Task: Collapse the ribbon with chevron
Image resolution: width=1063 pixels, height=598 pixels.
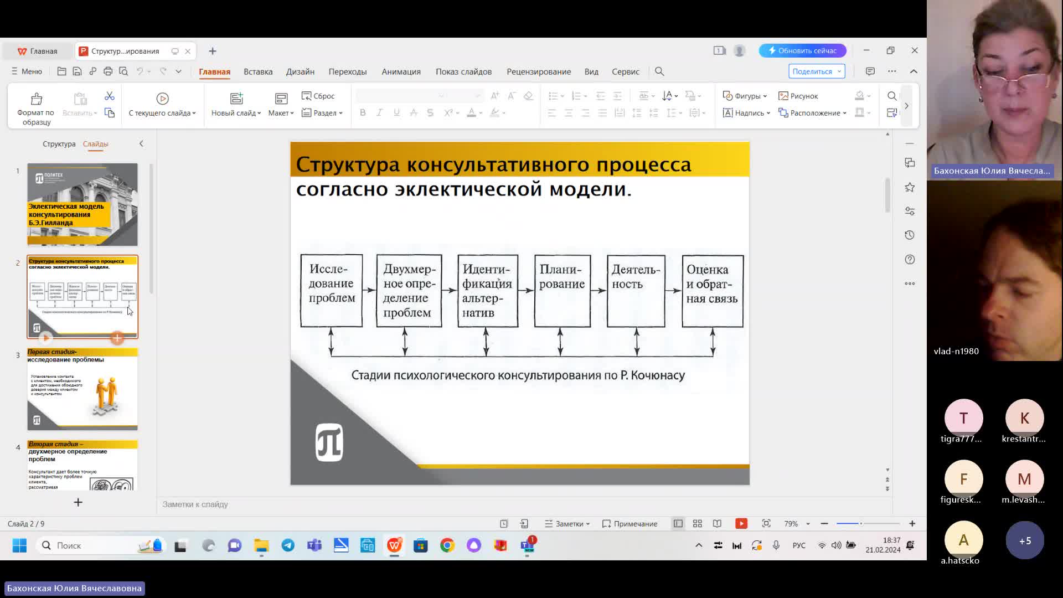Action: click(x=914, y=71)
